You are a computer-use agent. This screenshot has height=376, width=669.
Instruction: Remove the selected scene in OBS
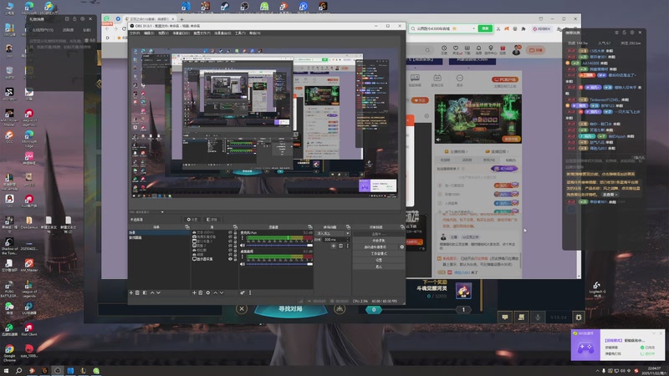137,293
